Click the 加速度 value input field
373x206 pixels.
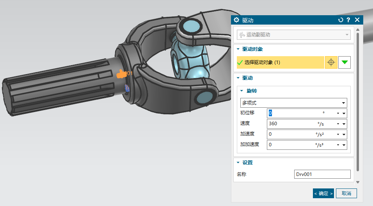click(x=291, y=134)
